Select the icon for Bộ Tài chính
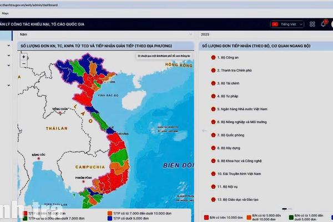The height and width of the screenshot is (222, 333). [213, 83]
